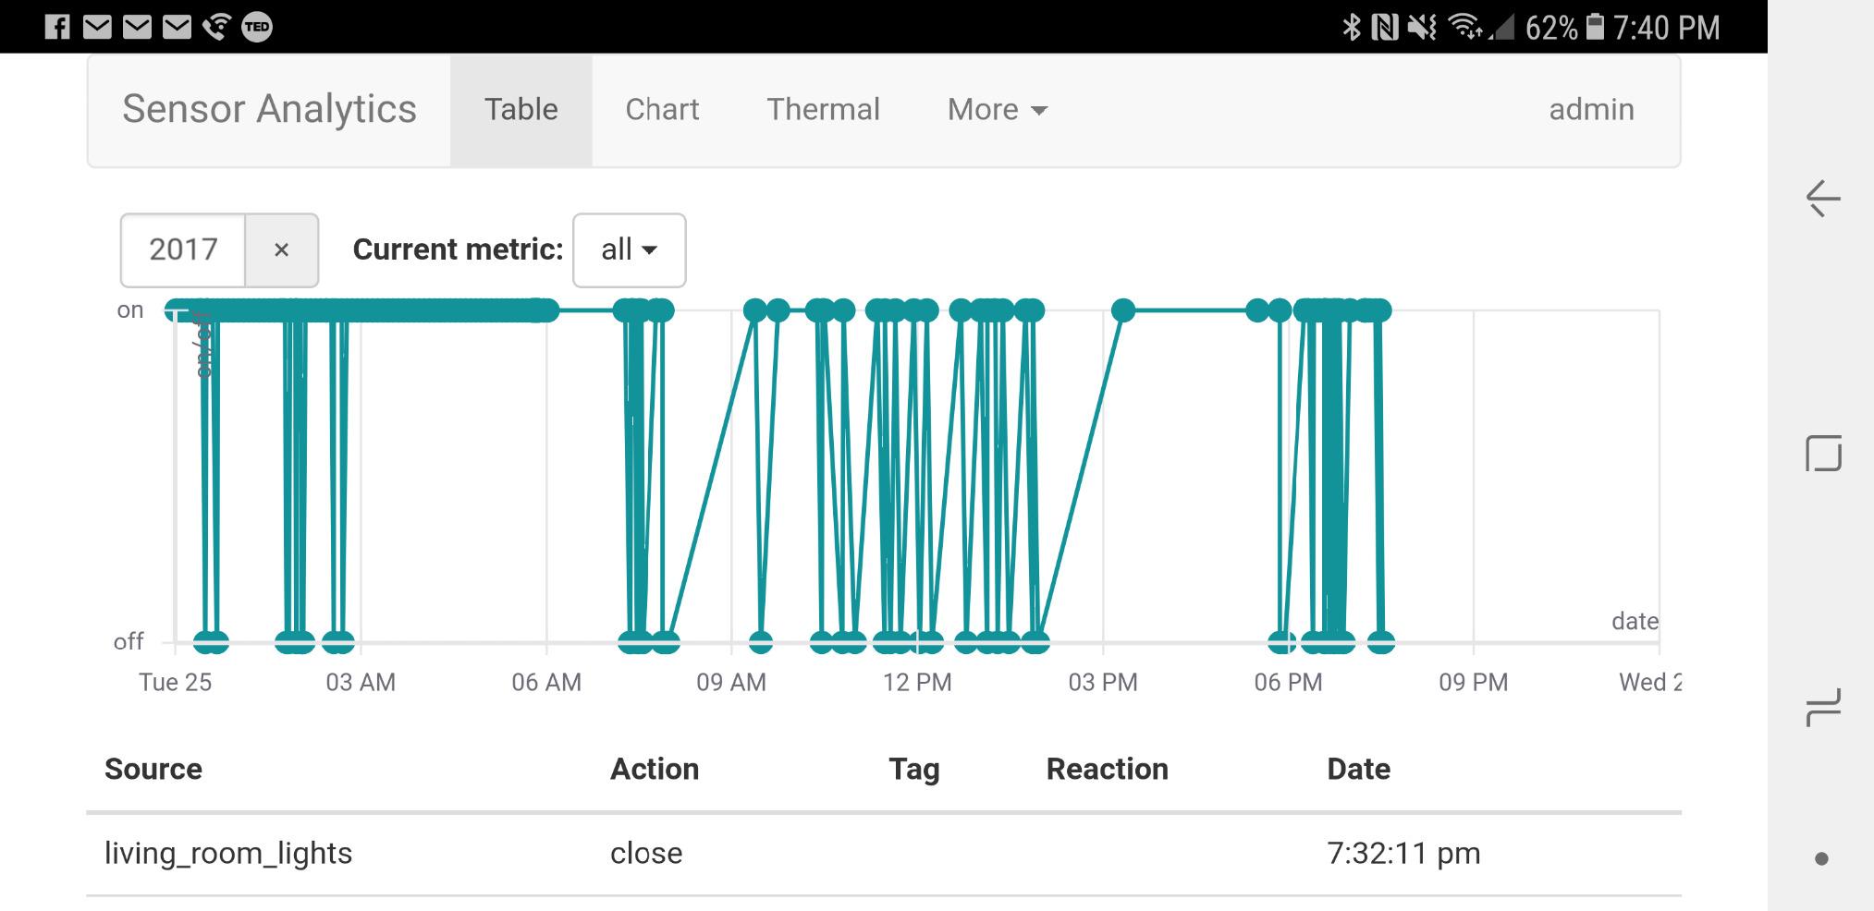Viewport: 1874px width, 911px height.
Task: Click the Sensor Analytics brand title
Action: click(269, 110)
